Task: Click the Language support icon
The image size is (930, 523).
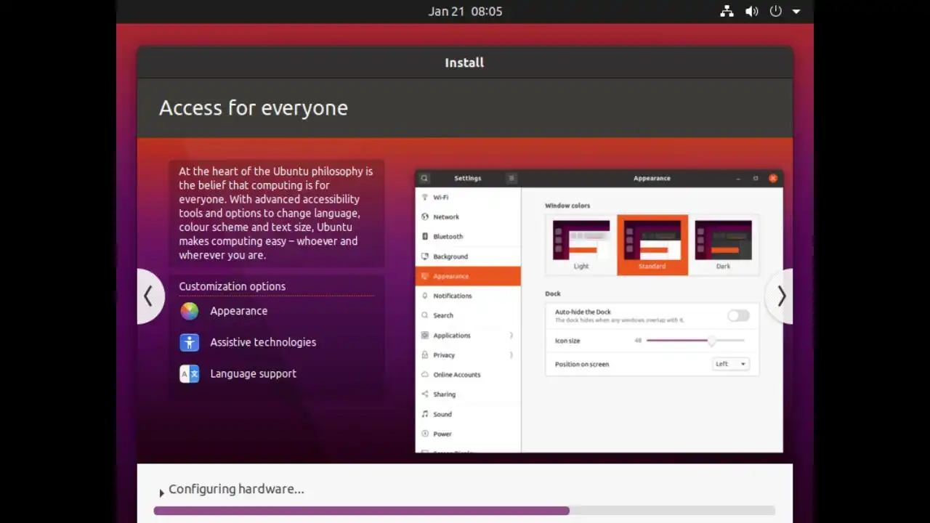Action: point(189,373)
